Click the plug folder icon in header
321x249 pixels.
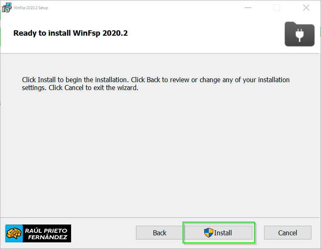(x=299, y=34)
